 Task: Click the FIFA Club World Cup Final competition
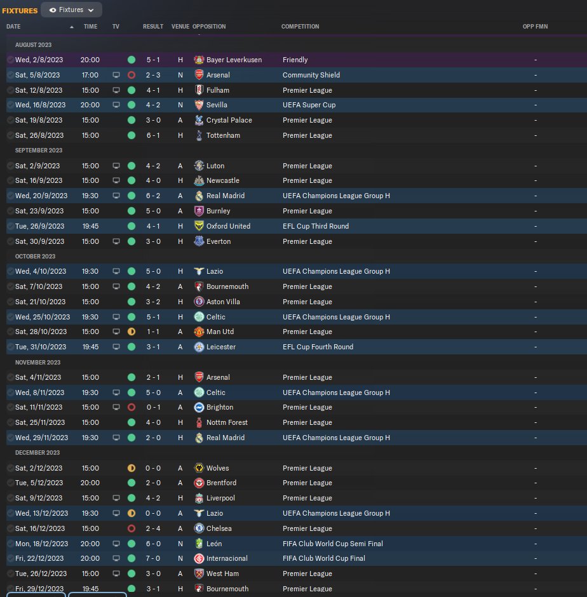tap(324, 558)
